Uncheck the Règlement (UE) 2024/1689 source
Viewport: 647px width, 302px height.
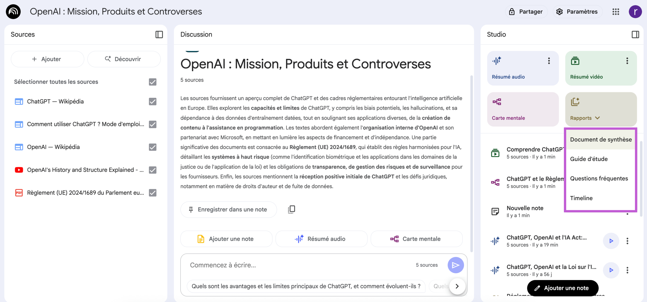(x=152, y=193)
